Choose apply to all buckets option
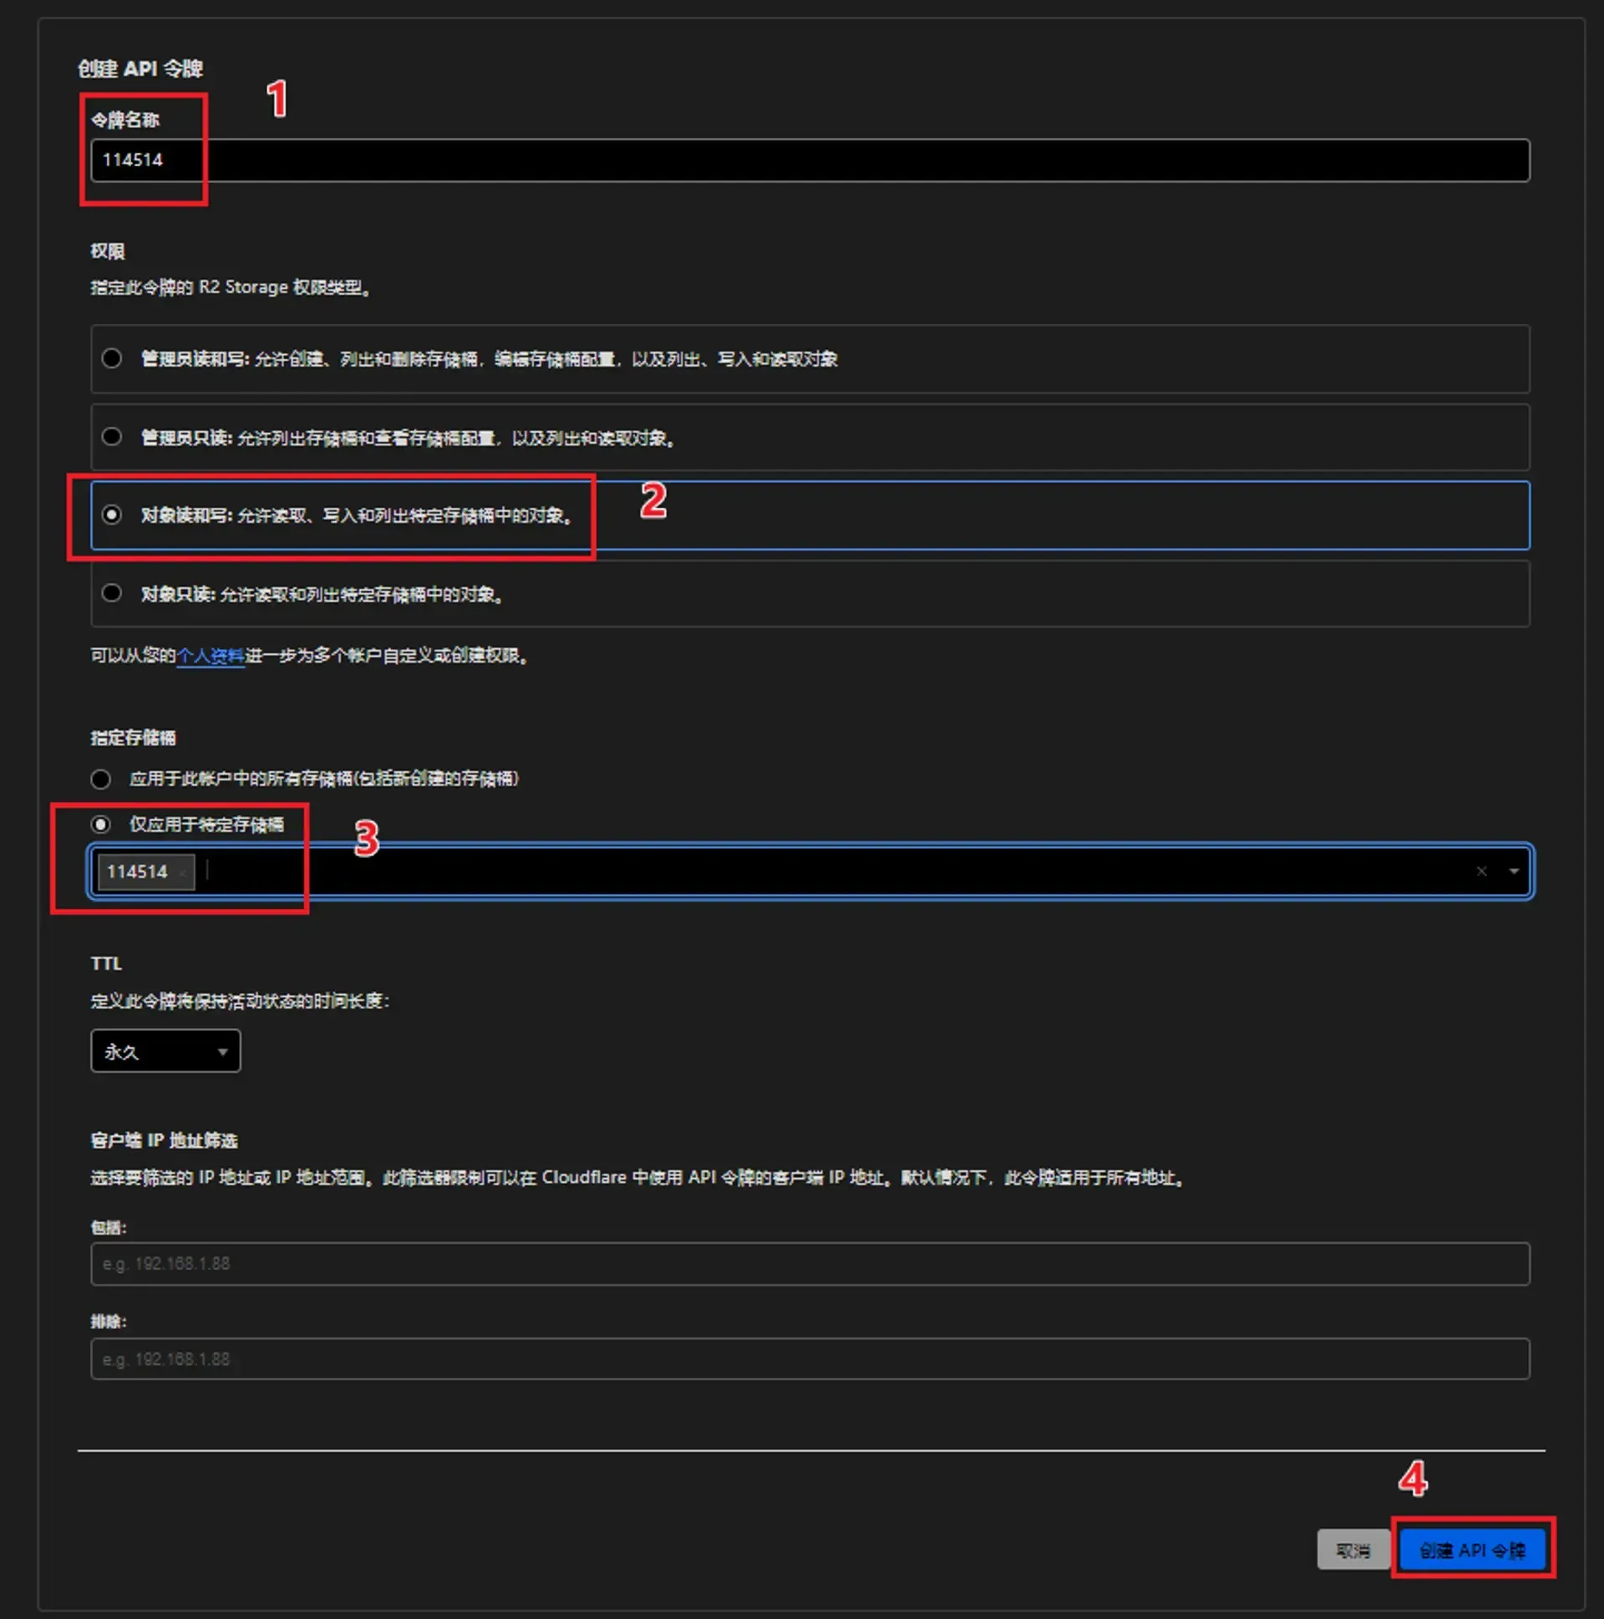Screen dimensions: 1604x1619 coord(100,779)
